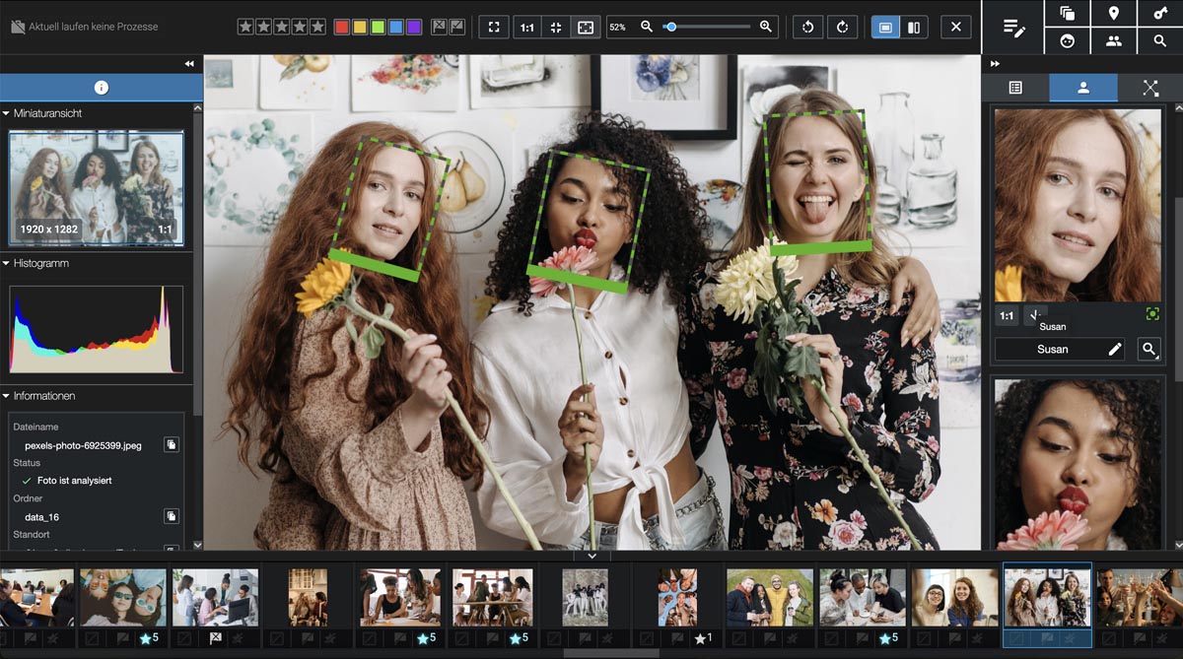Click the edit metadata pencil icon
Viewport: 1183px width, 659px height.
(x=1013, y=27)
